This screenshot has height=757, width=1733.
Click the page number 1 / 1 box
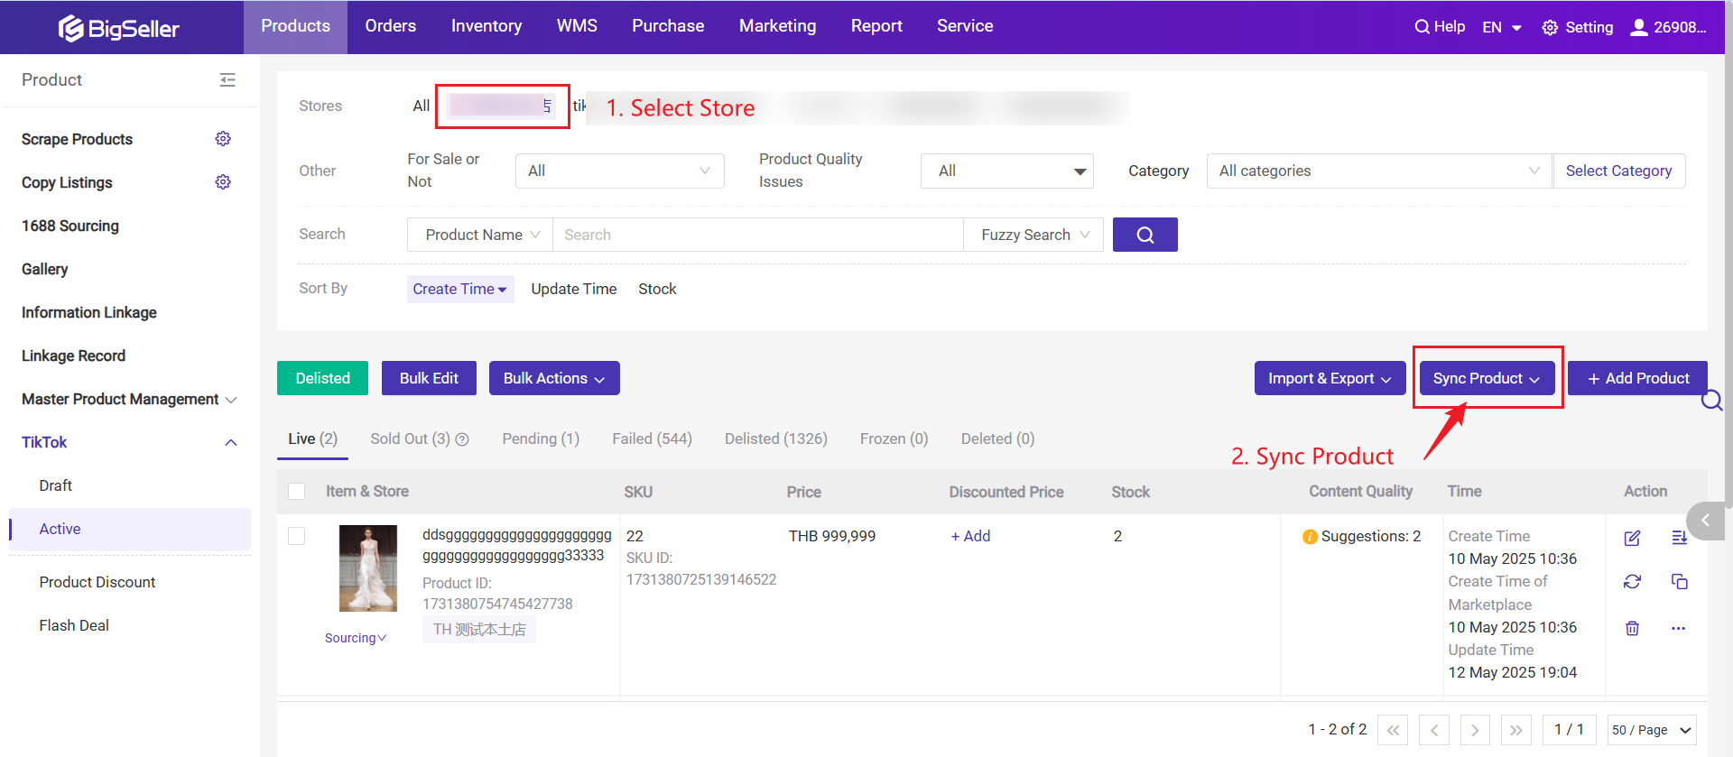(x=1569, y=730)
